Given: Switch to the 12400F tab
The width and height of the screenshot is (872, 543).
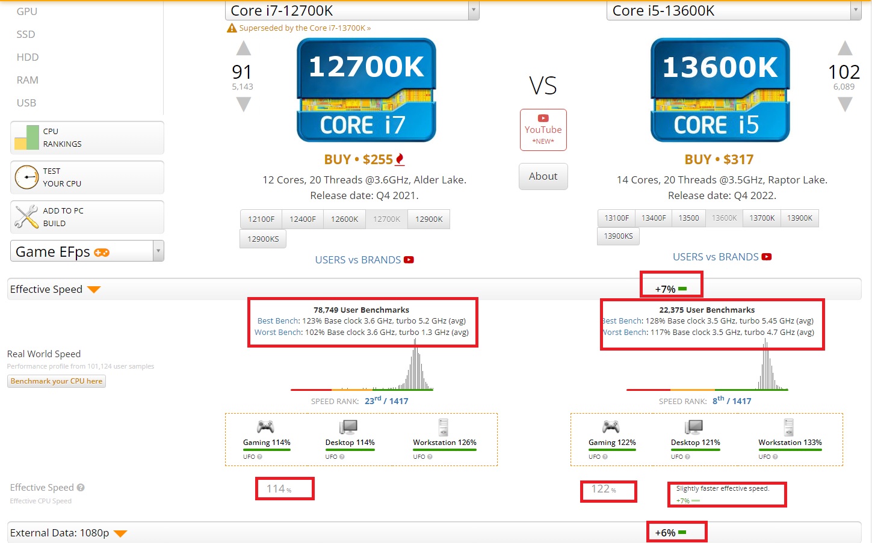Looking at the screenshot, I should pyautogui.click(x=303, y=219).
